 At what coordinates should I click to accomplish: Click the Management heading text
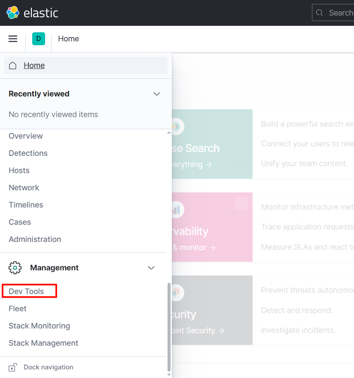point(55,268)
